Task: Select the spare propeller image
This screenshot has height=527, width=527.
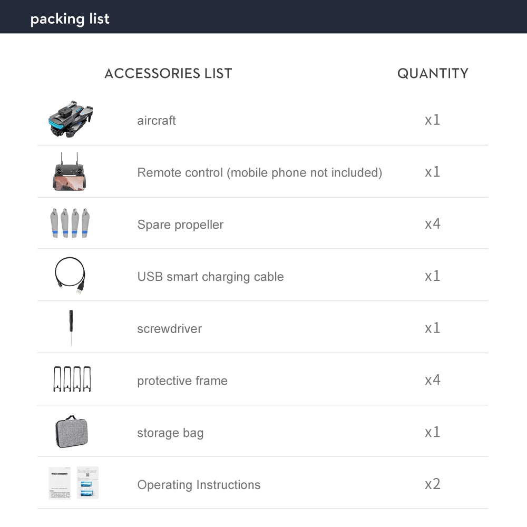Action: 71,223
